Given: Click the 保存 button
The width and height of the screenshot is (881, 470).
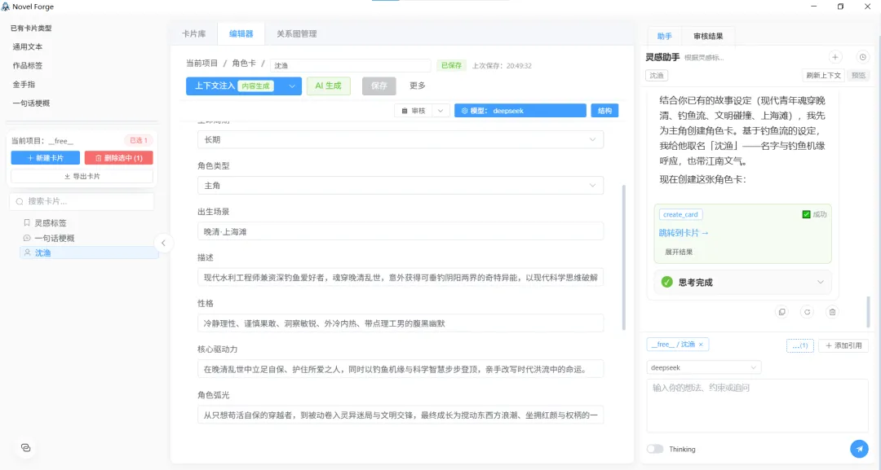Looking at the screenshot, I should click(x=379, y=86).
